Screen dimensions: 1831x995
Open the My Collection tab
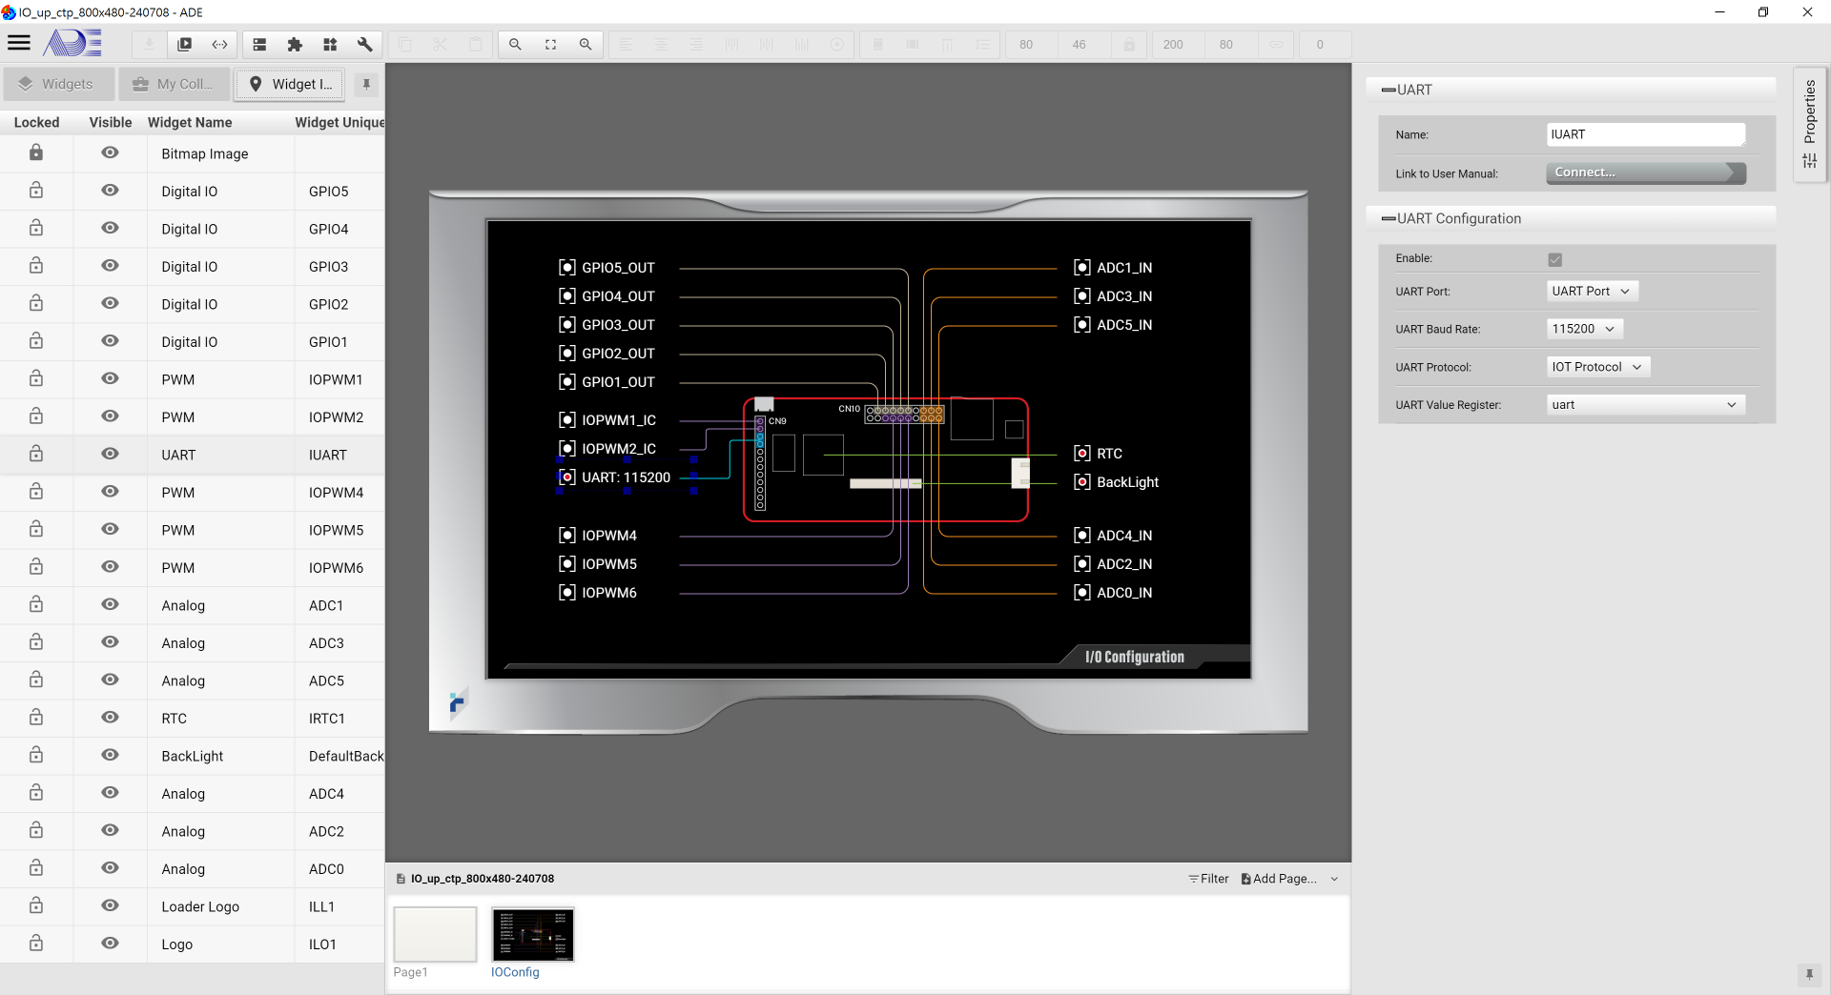point(174,84)
